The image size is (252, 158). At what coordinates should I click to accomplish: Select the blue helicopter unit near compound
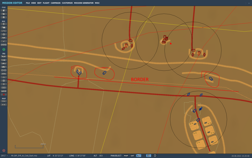coord(201,109)
